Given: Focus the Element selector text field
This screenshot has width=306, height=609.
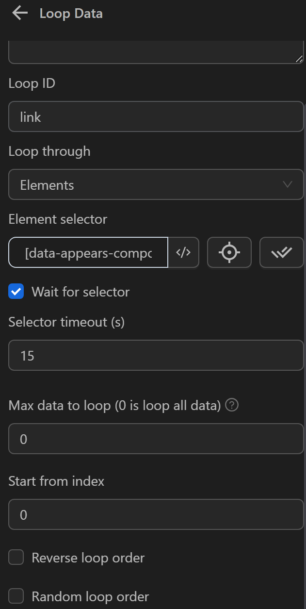Looking at the screenshot, I should pyautogui.click(x=88, y=252).
